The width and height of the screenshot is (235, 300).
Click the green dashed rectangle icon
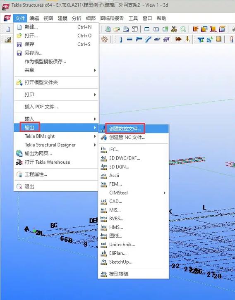183,29
